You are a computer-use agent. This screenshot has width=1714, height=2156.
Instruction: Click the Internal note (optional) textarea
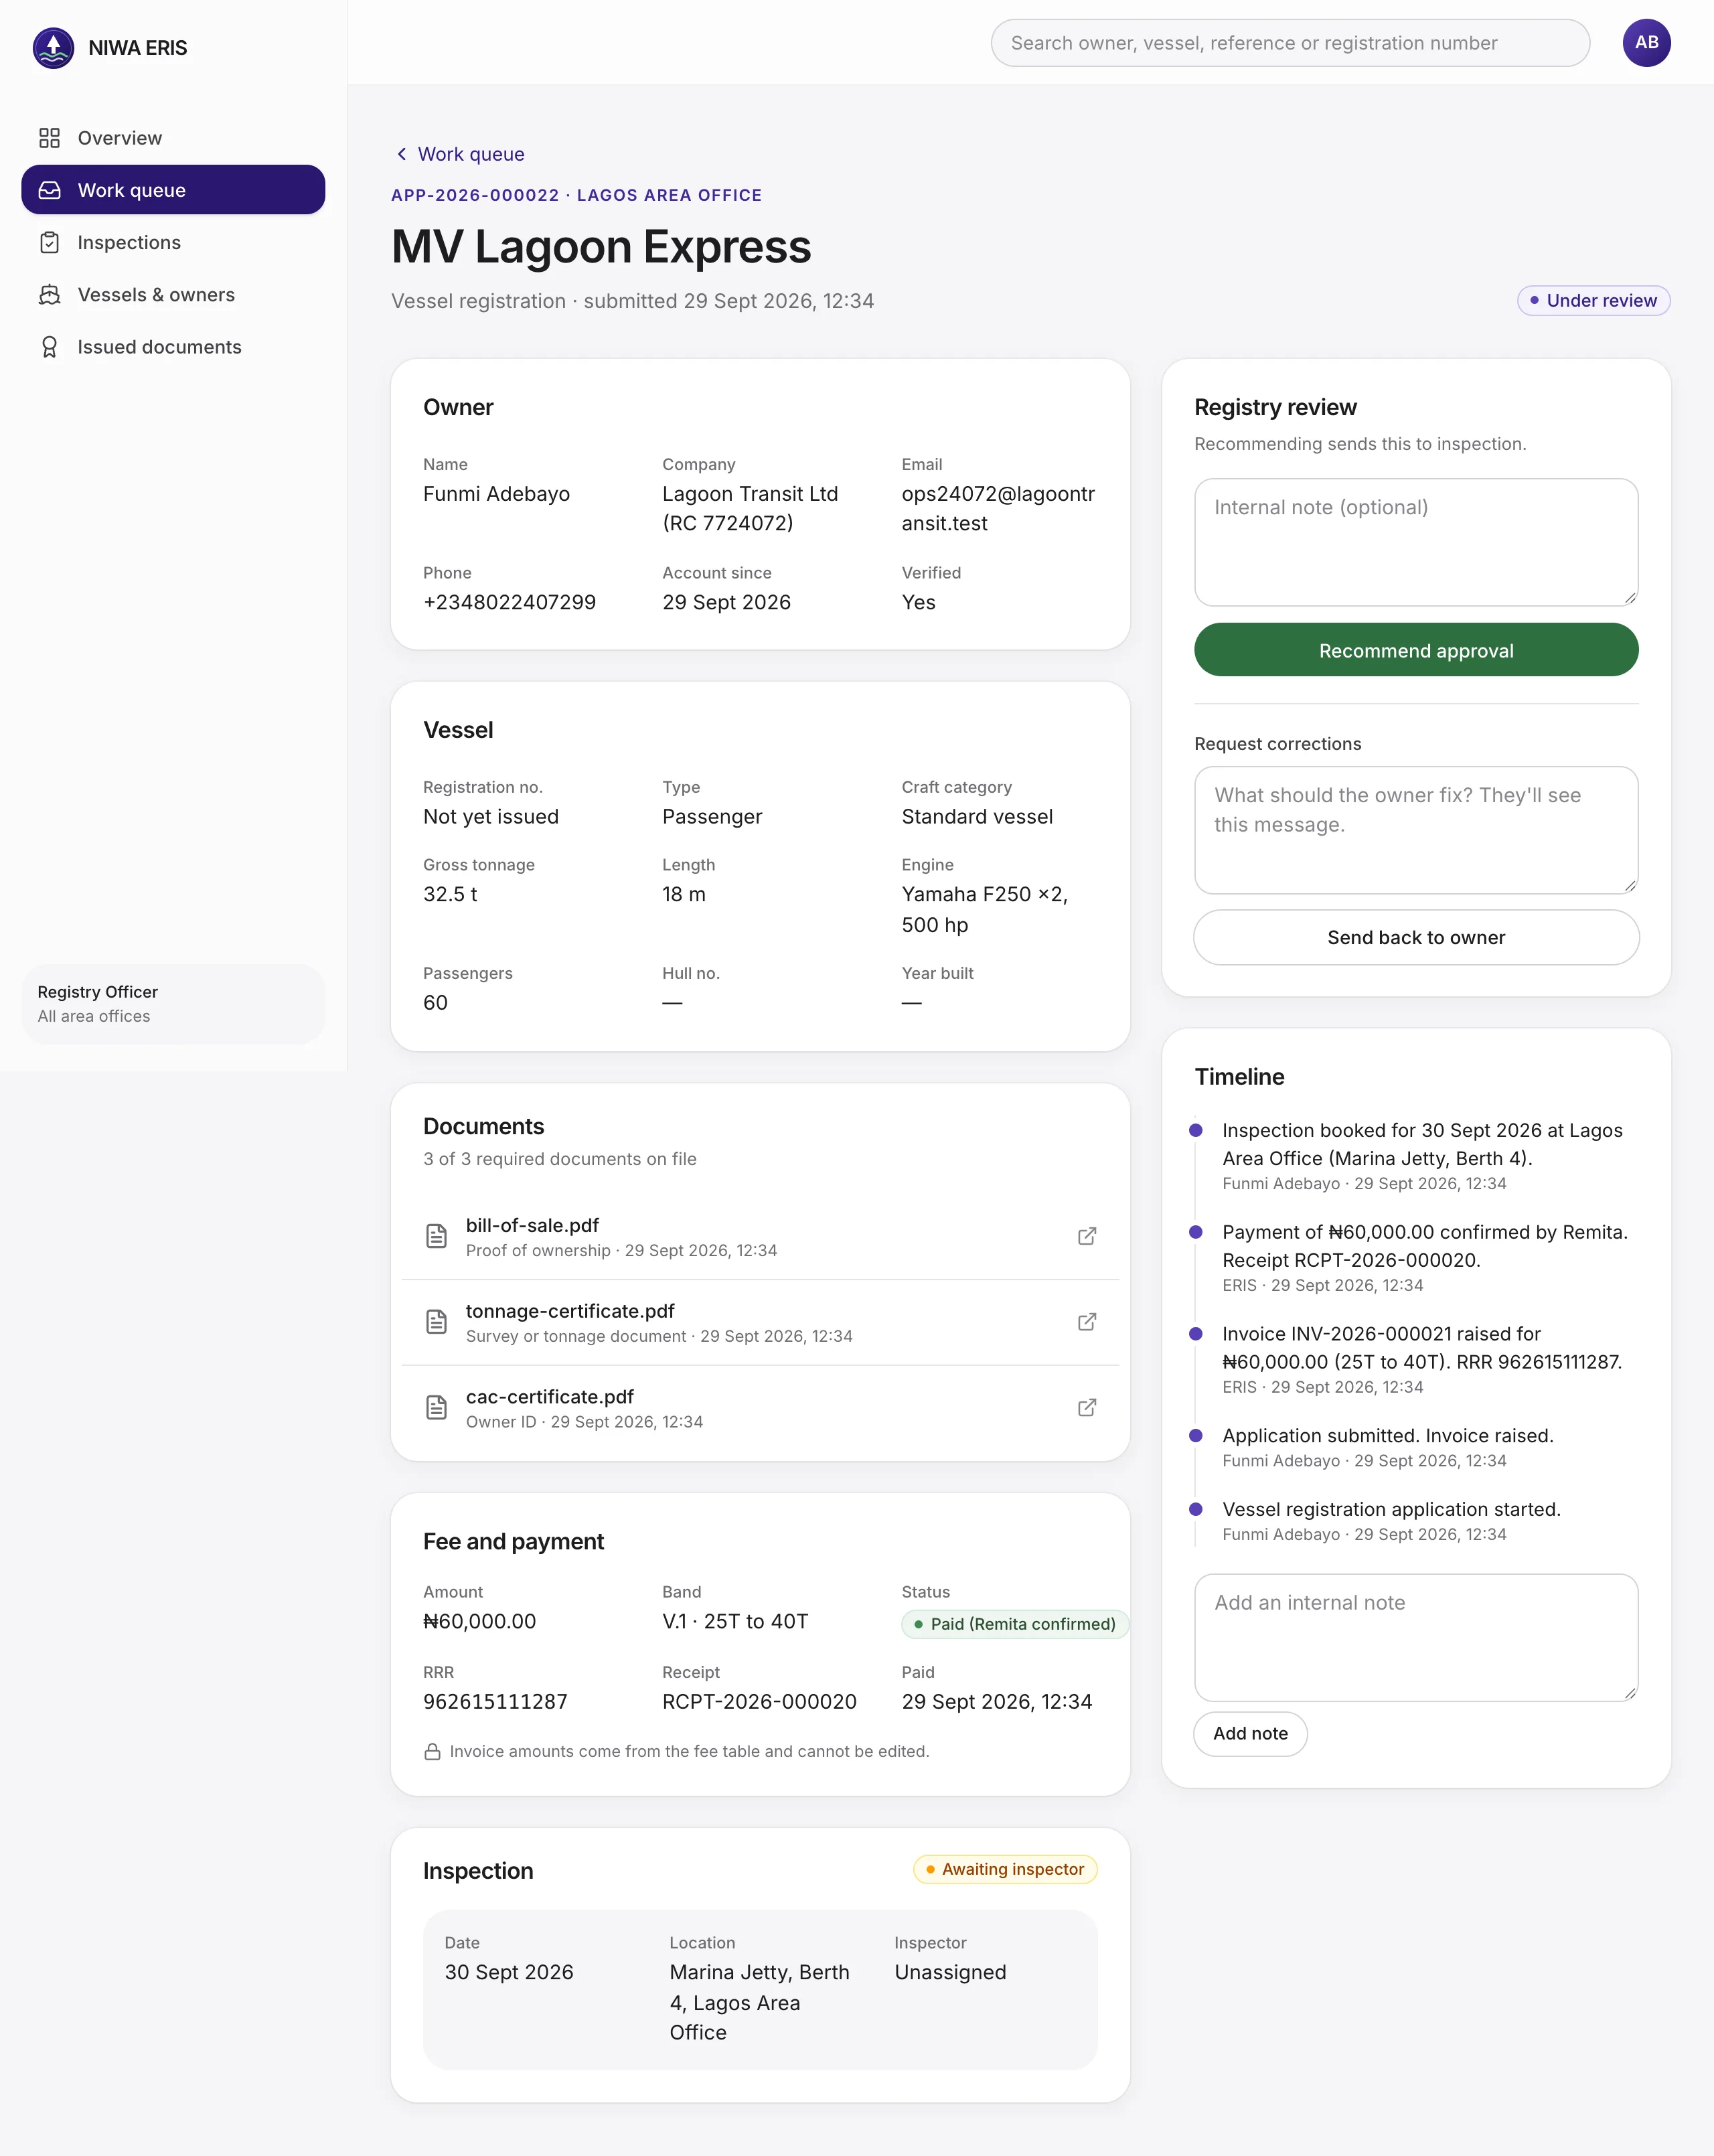(x=1416, y=542)
